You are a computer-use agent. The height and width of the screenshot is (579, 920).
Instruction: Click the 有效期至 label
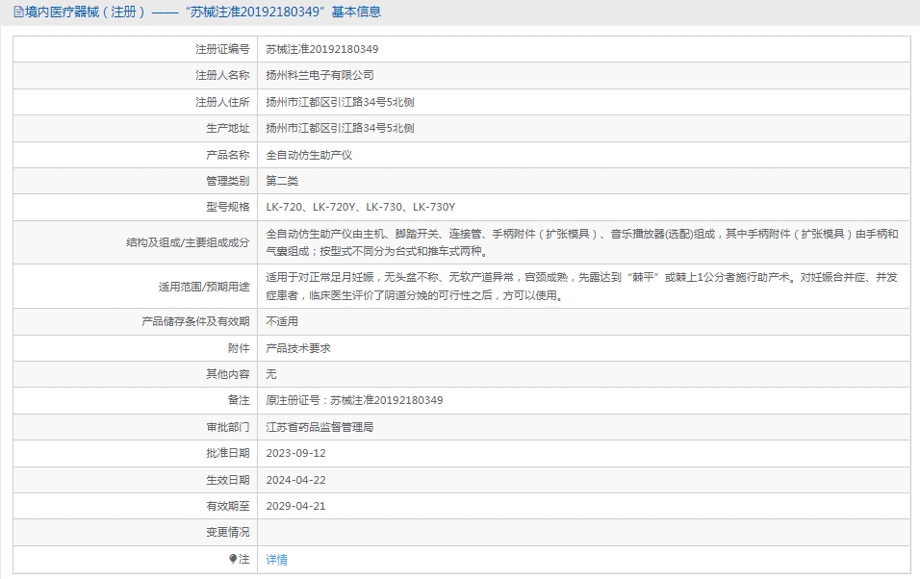point(228,506)
